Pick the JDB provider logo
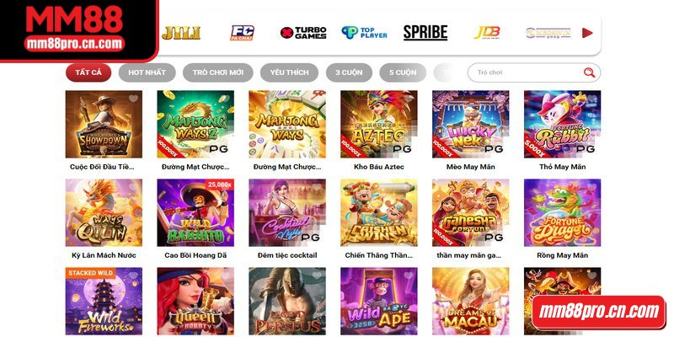Image resolution: width=674 pixels, height=337 pixels. (x=487, y=33)
